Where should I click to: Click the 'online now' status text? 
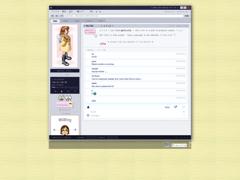pyautogui.click(x=66, y=110)
